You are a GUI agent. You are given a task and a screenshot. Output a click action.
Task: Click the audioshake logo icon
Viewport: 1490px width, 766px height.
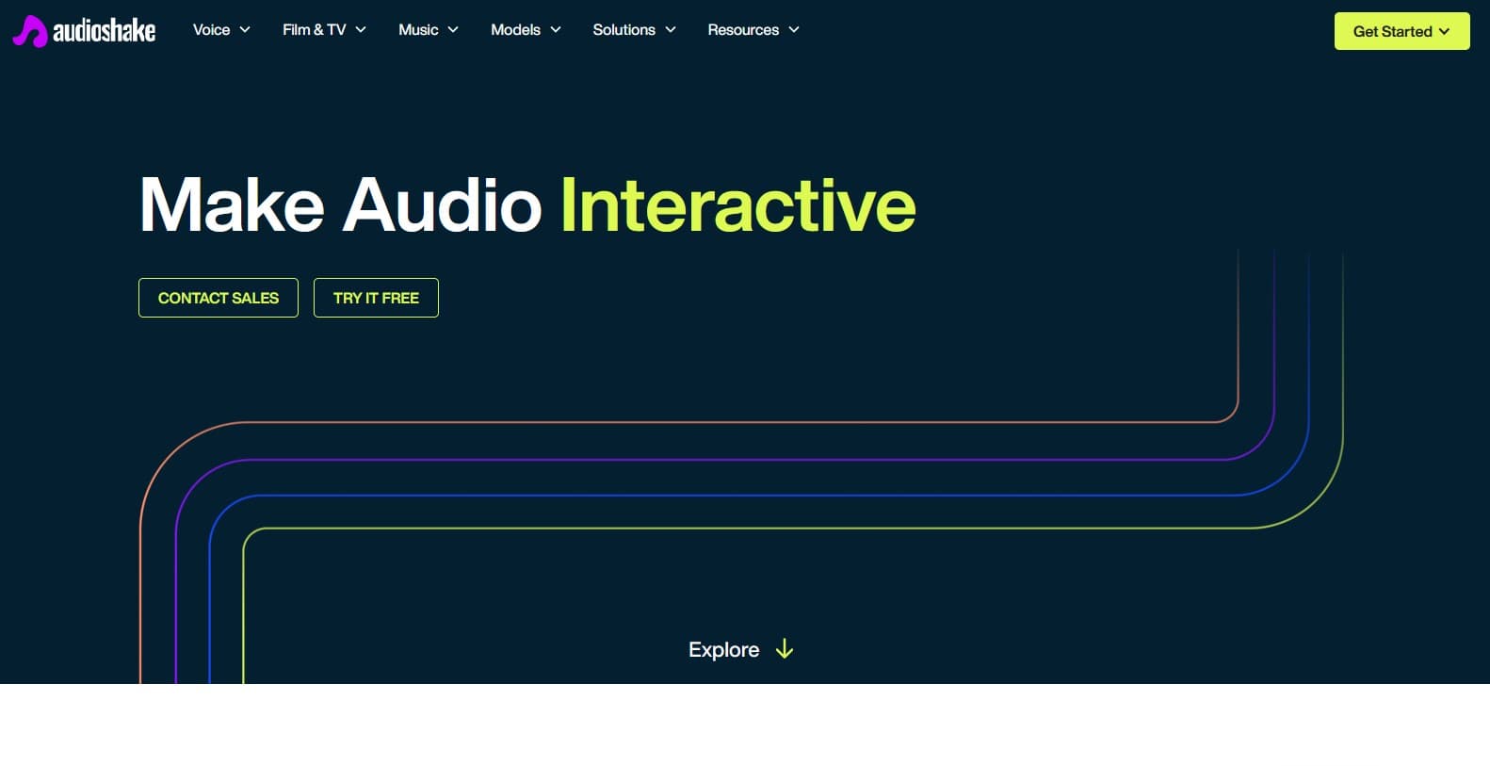tap(29, 31)
